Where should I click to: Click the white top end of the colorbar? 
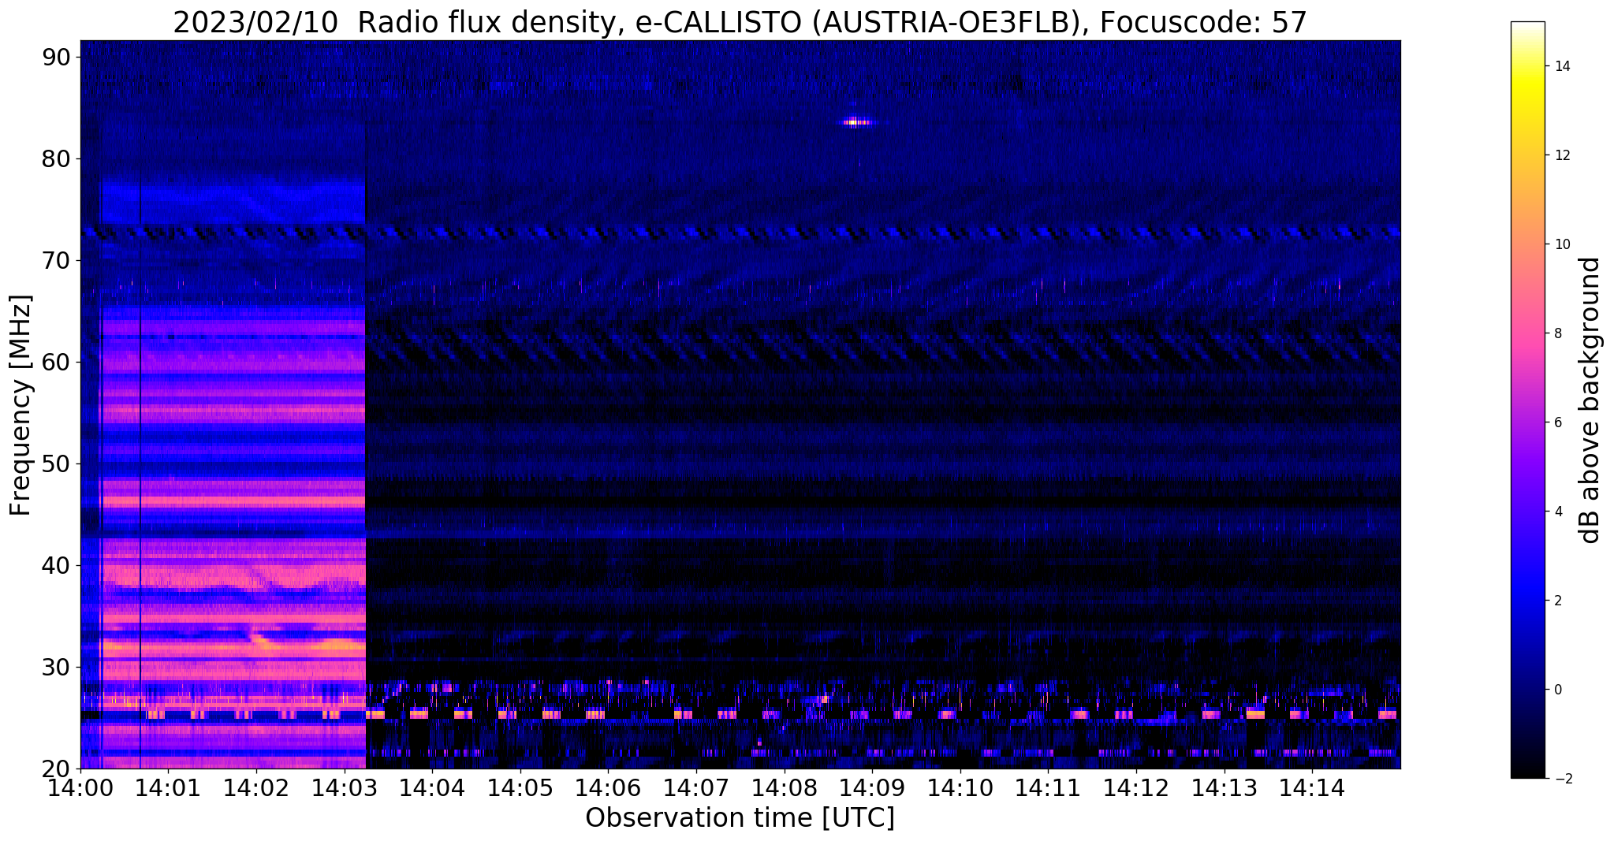1527,27
